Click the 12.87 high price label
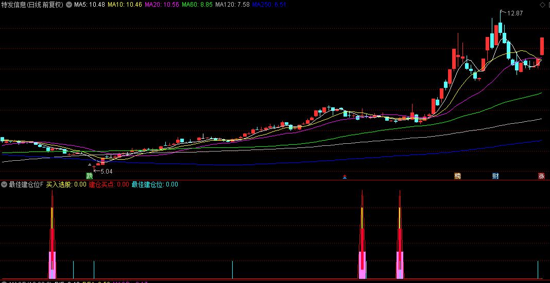This screenshot has width=550, height=283. pyautogui.click(x=515, y=13)
